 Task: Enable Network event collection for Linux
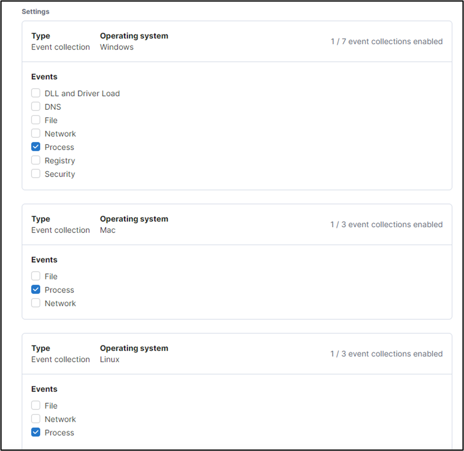35,418
